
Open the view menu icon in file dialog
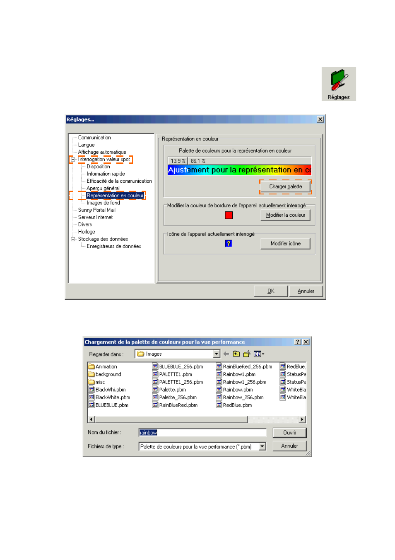point(259,354)
